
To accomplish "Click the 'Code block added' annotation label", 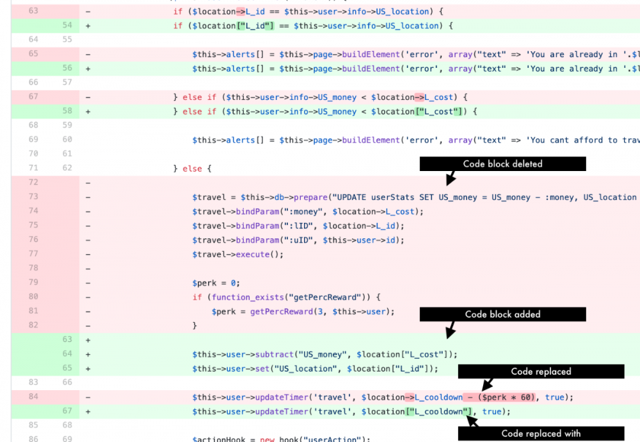I will (502, 314).
